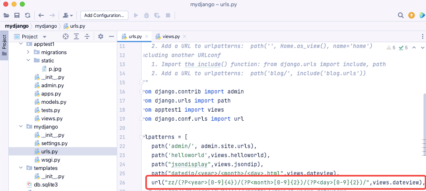This screenshot has height=191, width=426.
Task: Navigate back with the left arrow
Action: pyautogui.click(x=41, y=16)
